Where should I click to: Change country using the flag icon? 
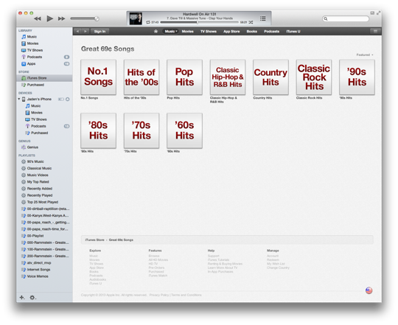pyautogui.click(x=369, y=290)
